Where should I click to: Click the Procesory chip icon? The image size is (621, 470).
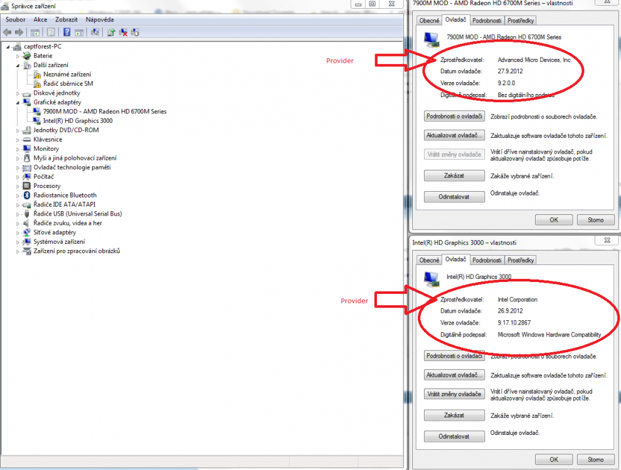27,186
